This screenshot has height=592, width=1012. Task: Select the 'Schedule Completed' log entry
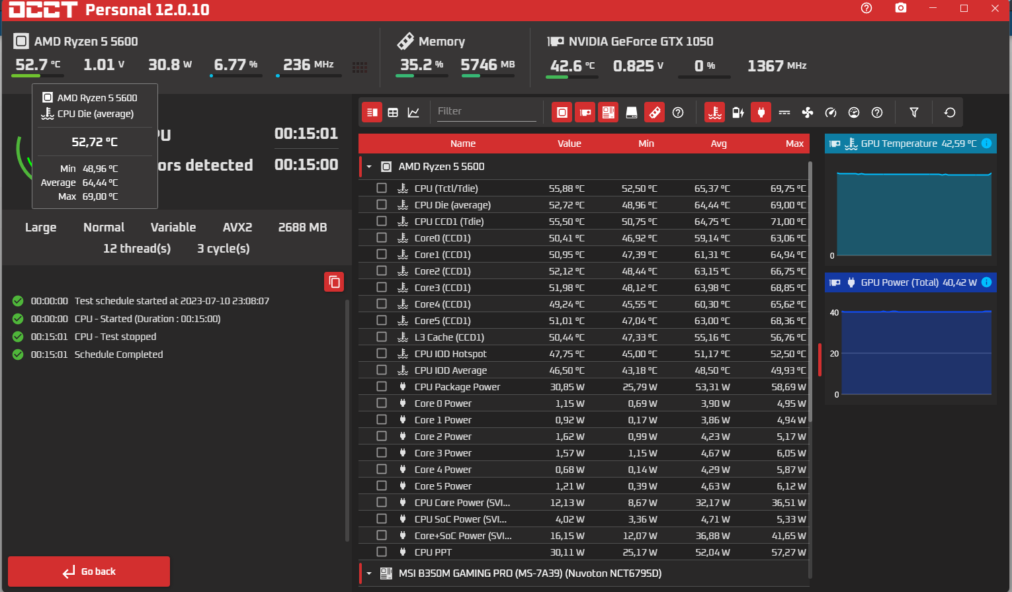[x=118, y=355]
